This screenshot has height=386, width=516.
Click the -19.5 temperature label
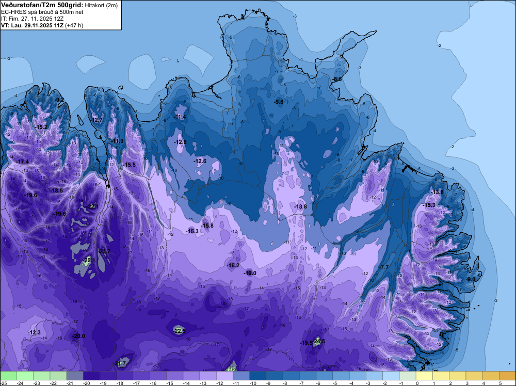[306, 343]
